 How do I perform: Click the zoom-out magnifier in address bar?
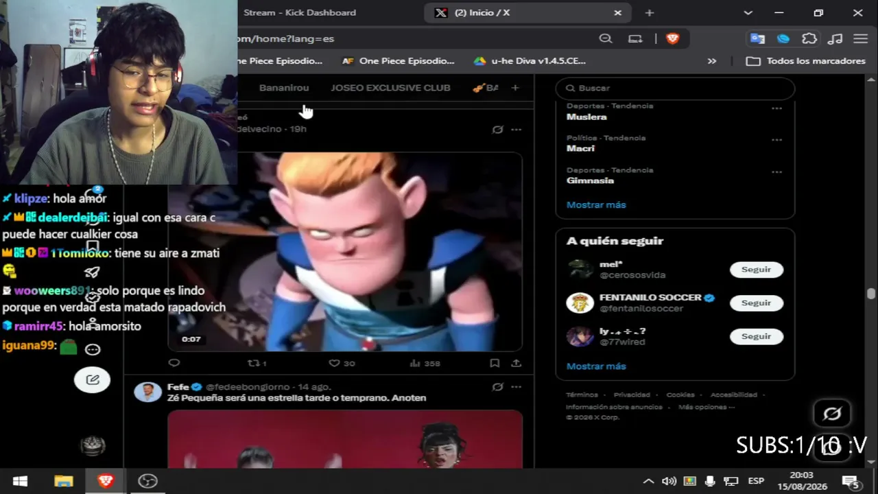pos(606,38)
